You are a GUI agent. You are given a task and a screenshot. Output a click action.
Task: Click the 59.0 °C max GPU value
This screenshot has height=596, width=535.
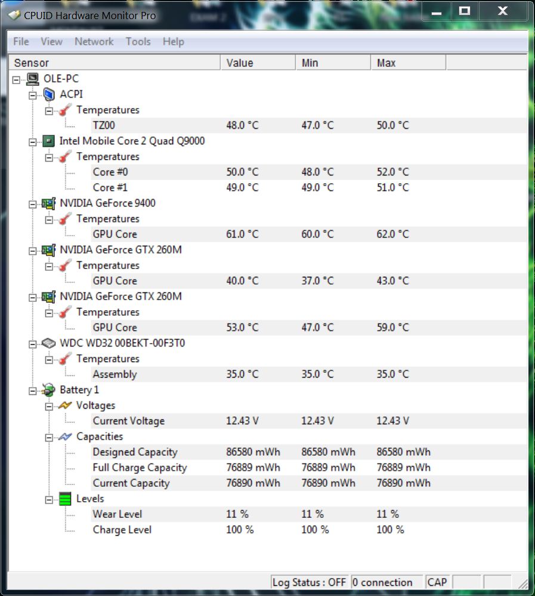(393, 328)
